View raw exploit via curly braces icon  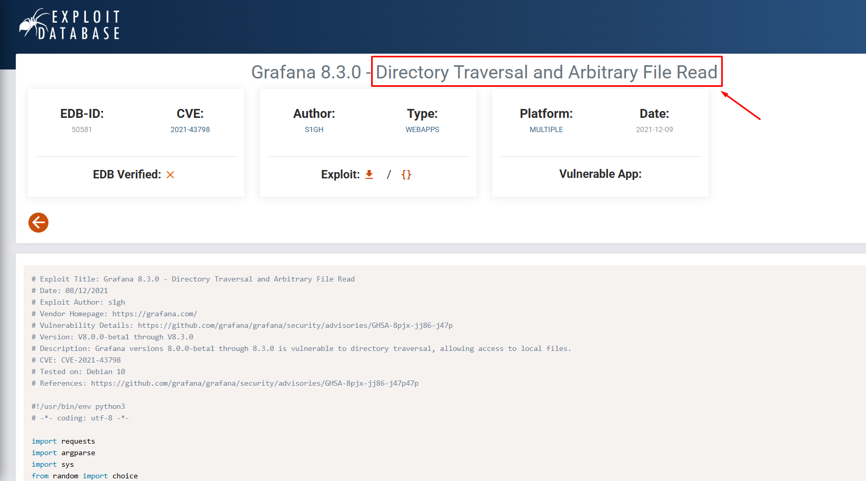(406, 174)
